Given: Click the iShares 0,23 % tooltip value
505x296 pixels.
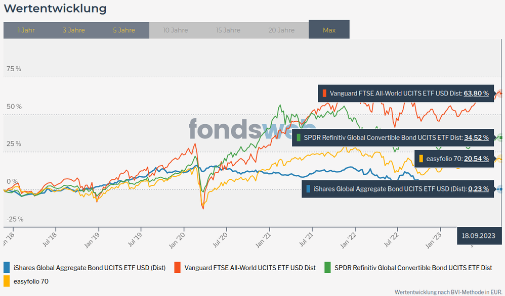Looking at the screenshot, I should tap(478, 189).
